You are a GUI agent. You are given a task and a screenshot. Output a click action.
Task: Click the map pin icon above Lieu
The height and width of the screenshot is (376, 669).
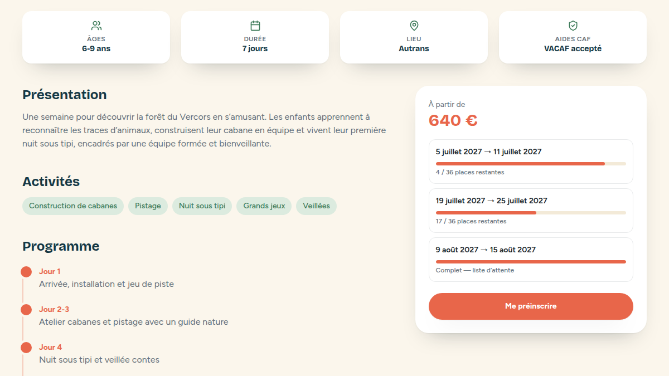[x=414, y=26]
